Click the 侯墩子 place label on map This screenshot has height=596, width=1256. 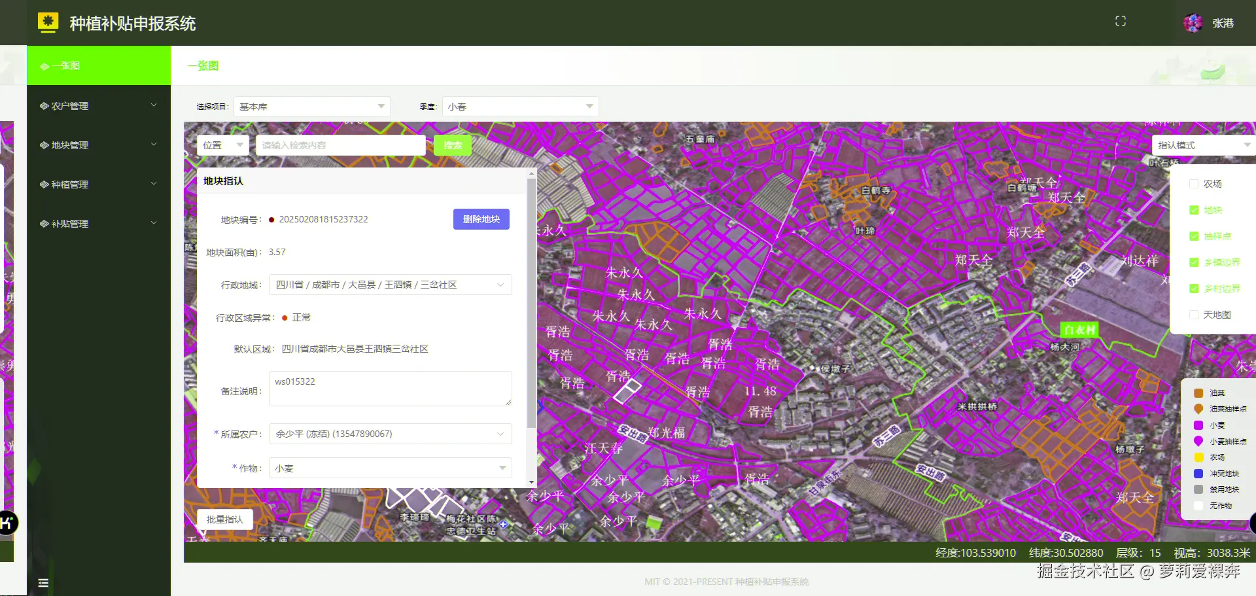pyautogui.click(x=835, y=369)
